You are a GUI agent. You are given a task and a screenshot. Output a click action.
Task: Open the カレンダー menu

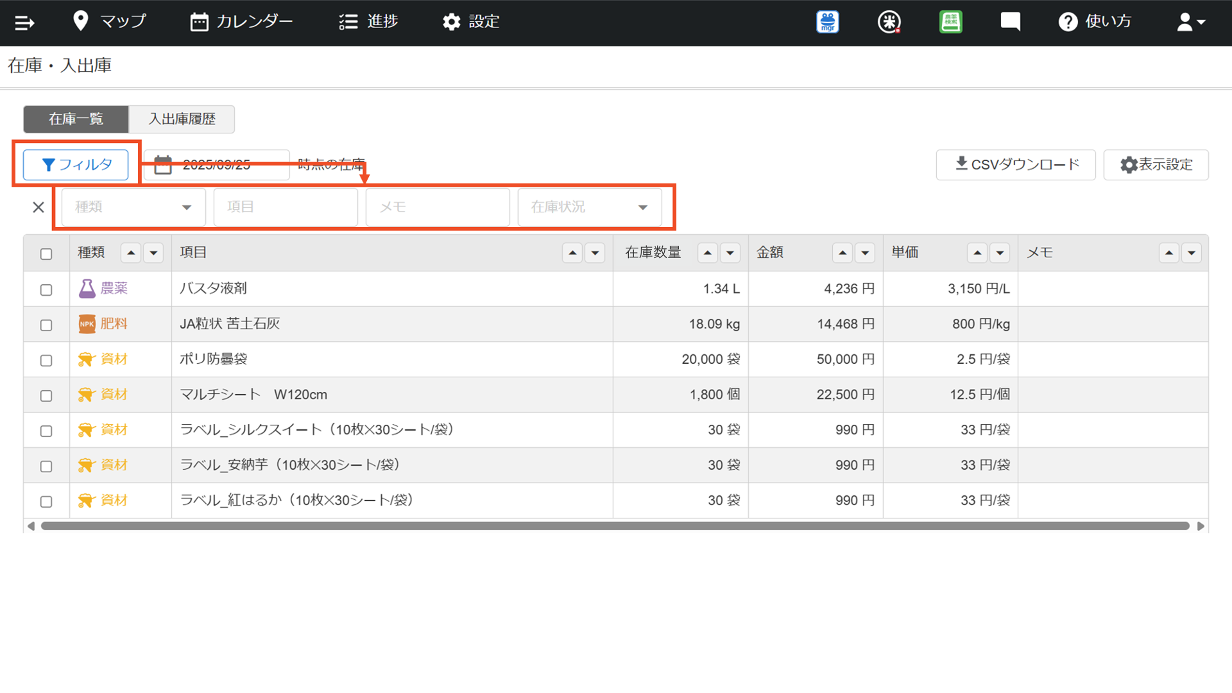pos(241,22)
